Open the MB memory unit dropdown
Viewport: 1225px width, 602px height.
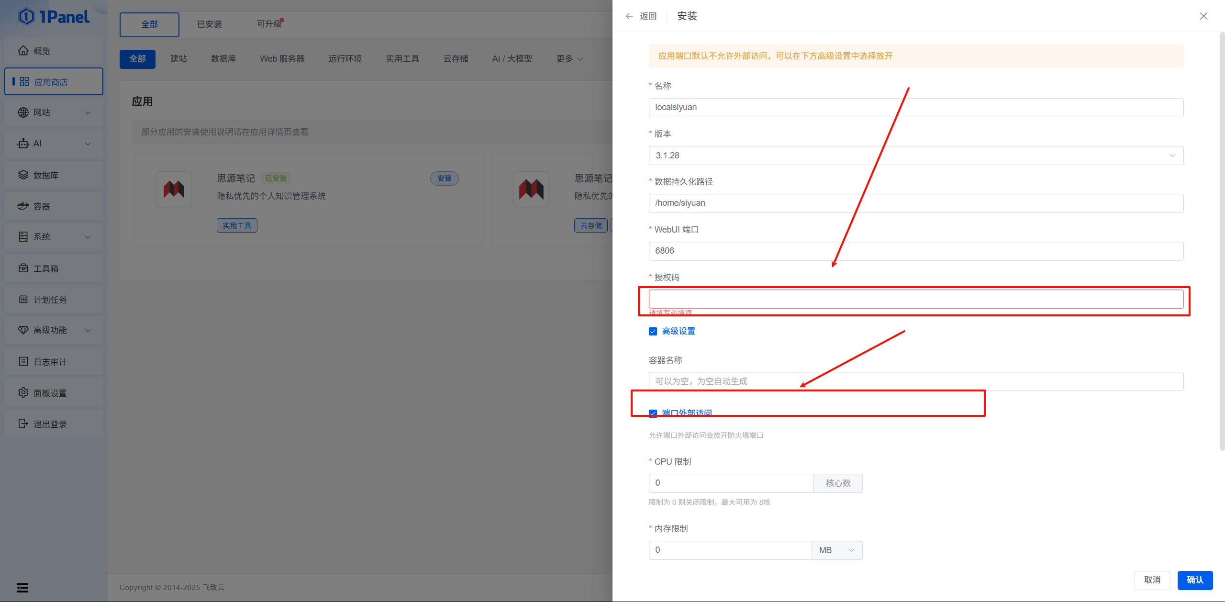click(836, 550)
